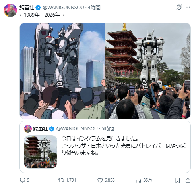Click the 鰐軍壮 display name in header

(27, 8)
